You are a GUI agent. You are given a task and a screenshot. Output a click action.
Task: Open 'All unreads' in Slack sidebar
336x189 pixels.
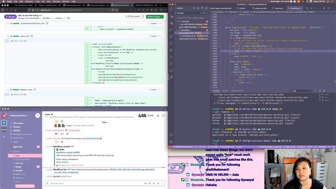[x=18, y=123]
